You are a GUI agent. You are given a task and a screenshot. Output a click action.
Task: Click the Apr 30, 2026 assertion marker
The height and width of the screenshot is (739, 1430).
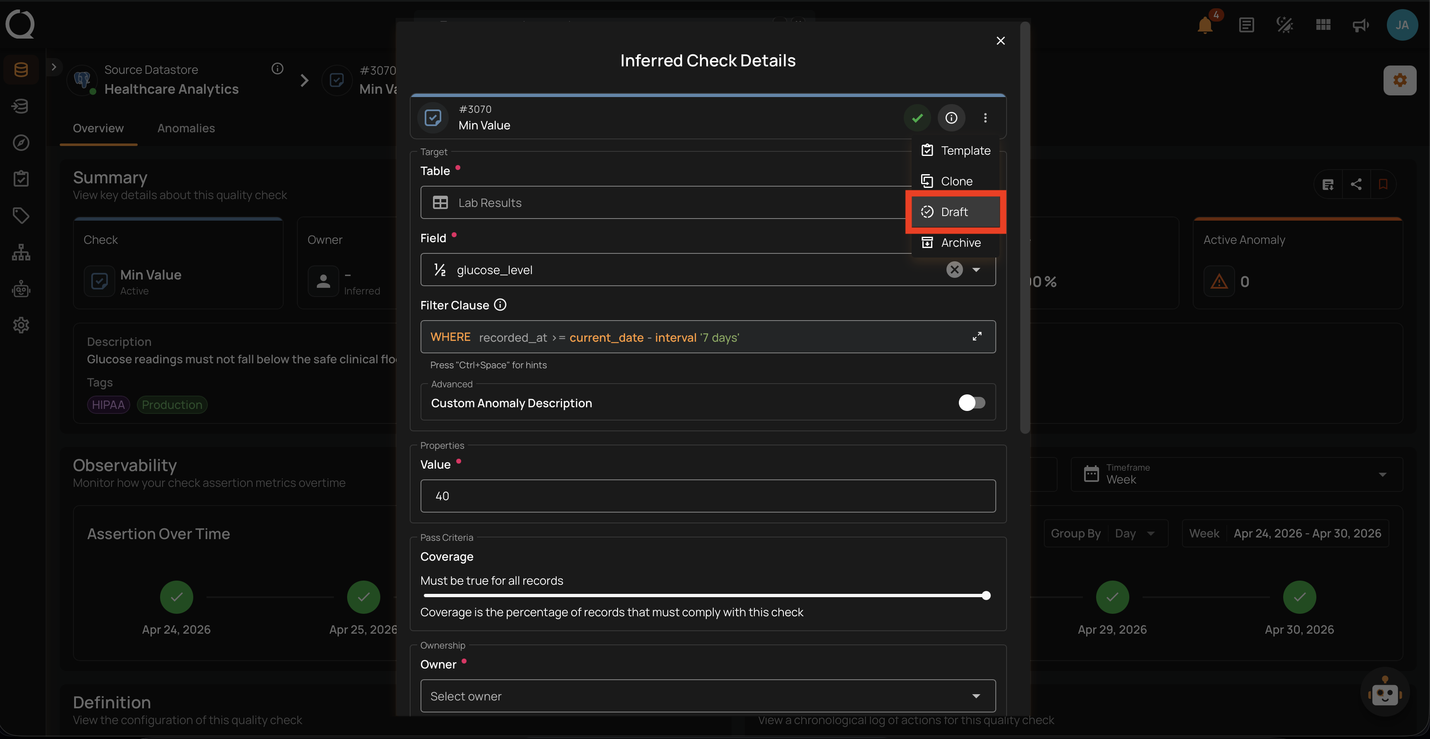1299,597
